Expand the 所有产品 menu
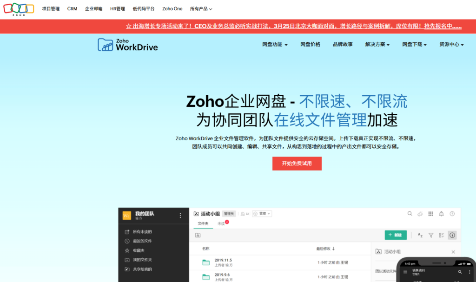The height and width of the screenshot is (282, 476). (x=199, y=8)
